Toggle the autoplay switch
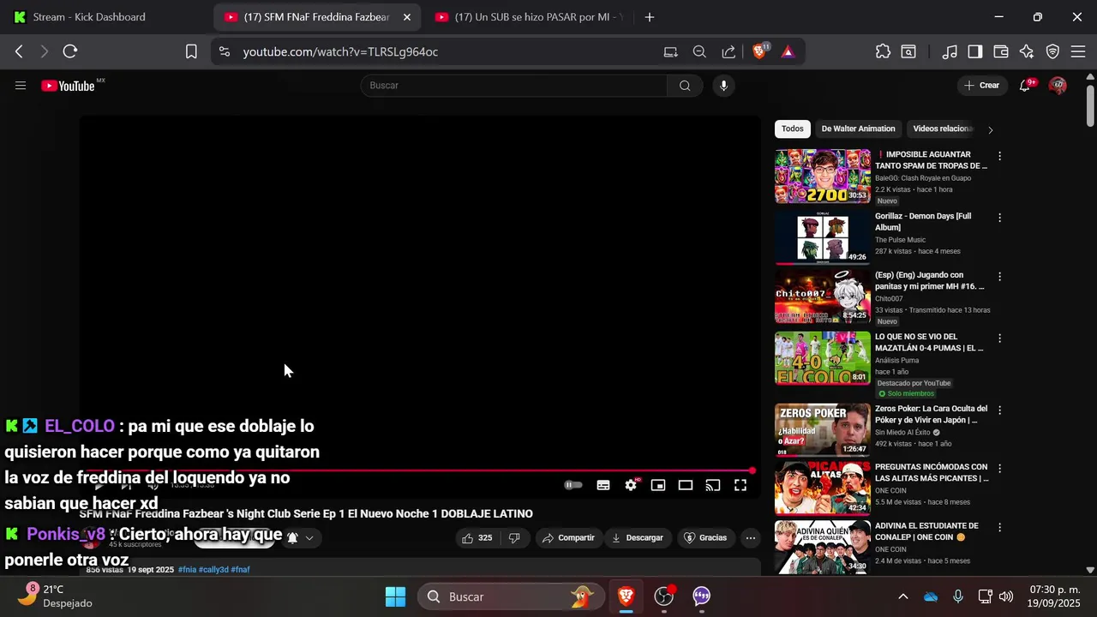Viewport: 1097px width, 617px height. point(573,485)
